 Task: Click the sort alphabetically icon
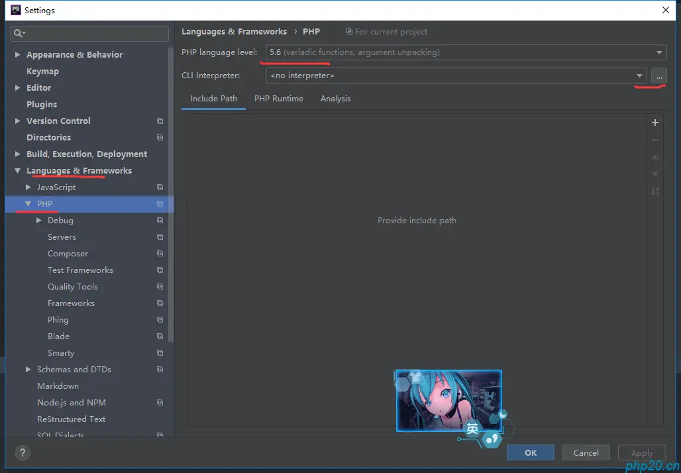655,191
